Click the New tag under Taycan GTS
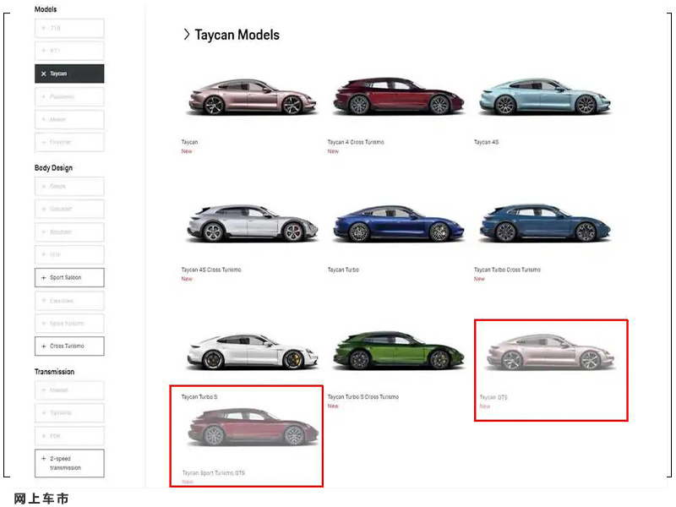676x507 pixels. (485, 406)
